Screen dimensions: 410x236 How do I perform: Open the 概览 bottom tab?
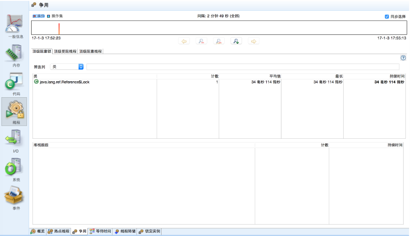(38, 231)
